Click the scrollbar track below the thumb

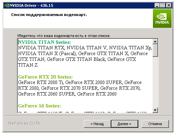(155, 82)
